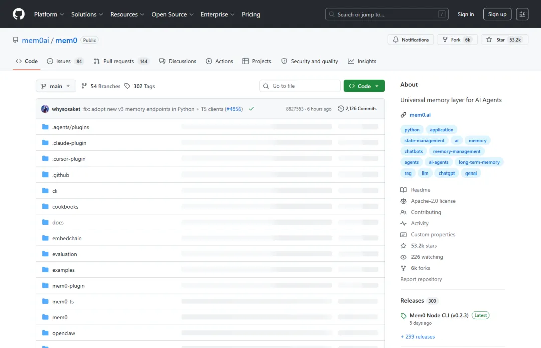Click the appearance settings icon beside Sign up
This screenshot has width=541, height=348.
tap(522, 14)
